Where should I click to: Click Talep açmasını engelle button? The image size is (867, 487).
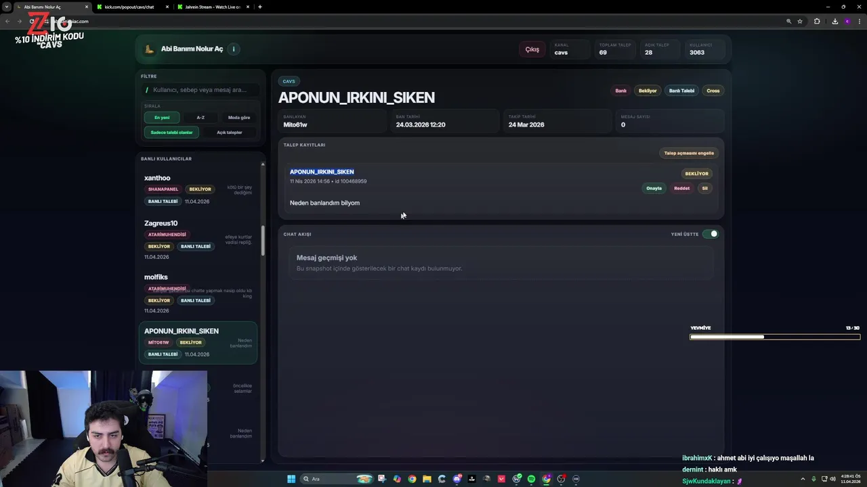tap(689, 153)
